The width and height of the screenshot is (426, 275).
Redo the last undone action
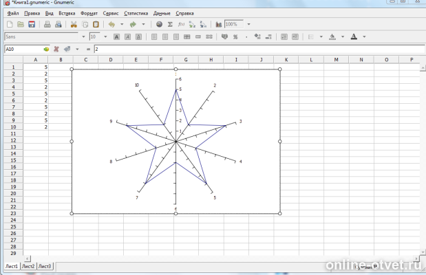point(133,25)
